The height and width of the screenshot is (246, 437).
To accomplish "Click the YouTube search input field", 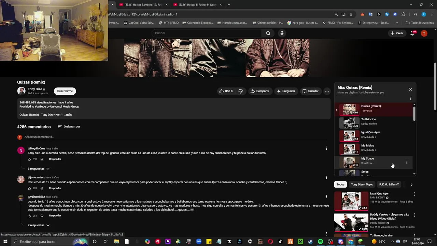I will tap(207, 33).
